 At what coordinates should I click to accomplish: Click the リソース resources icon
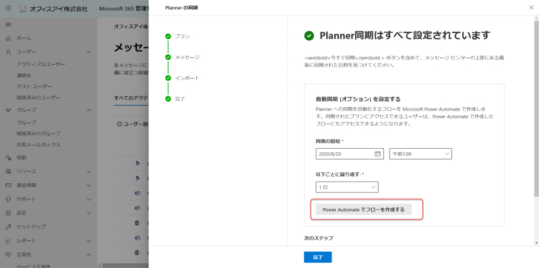coord(9,171)
